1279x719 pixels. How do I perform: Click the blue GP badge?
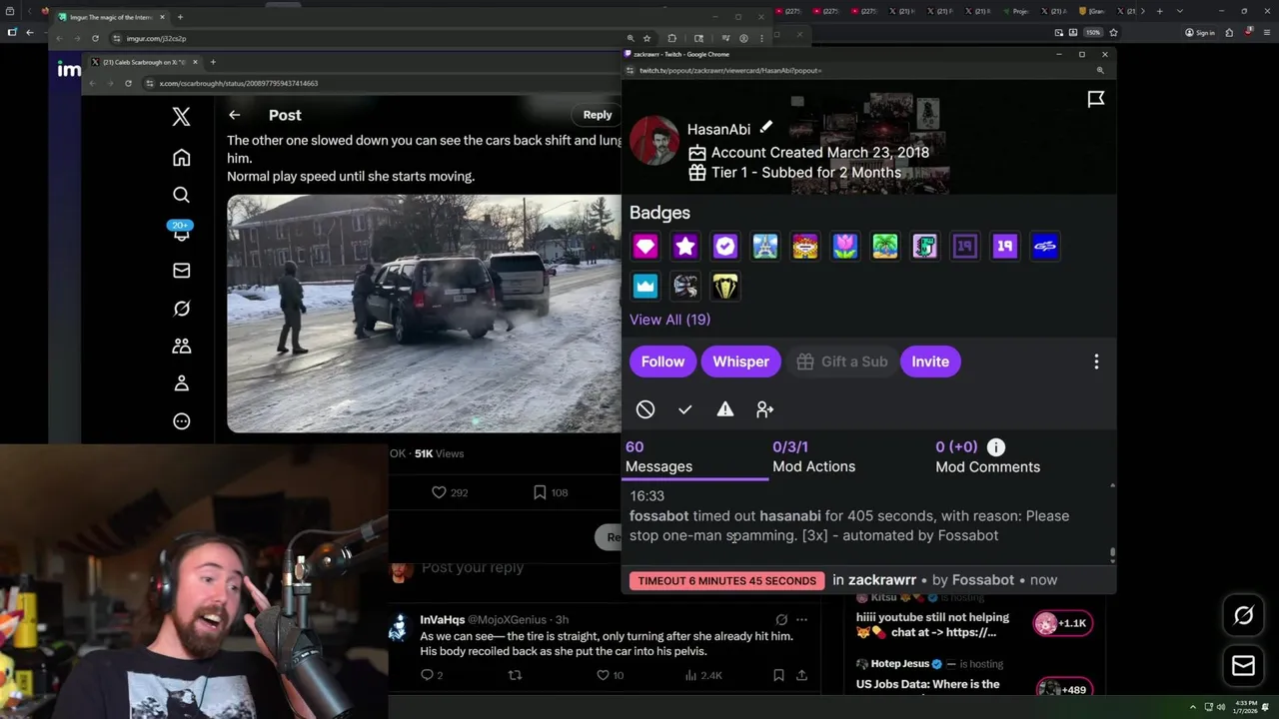[1045, 246]
